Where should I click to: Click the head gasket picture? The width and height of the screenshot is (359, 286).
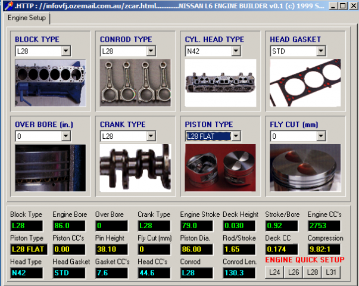(305, 82)
